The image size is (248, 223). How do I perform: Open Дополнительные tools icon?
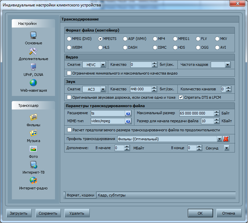coord(33,51)
